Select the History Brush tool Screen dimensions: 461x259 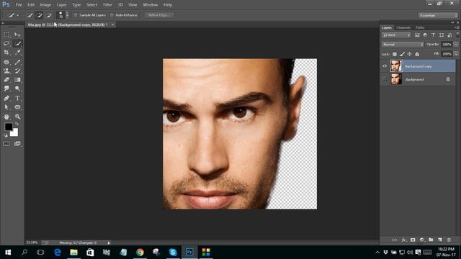(17, 71)
